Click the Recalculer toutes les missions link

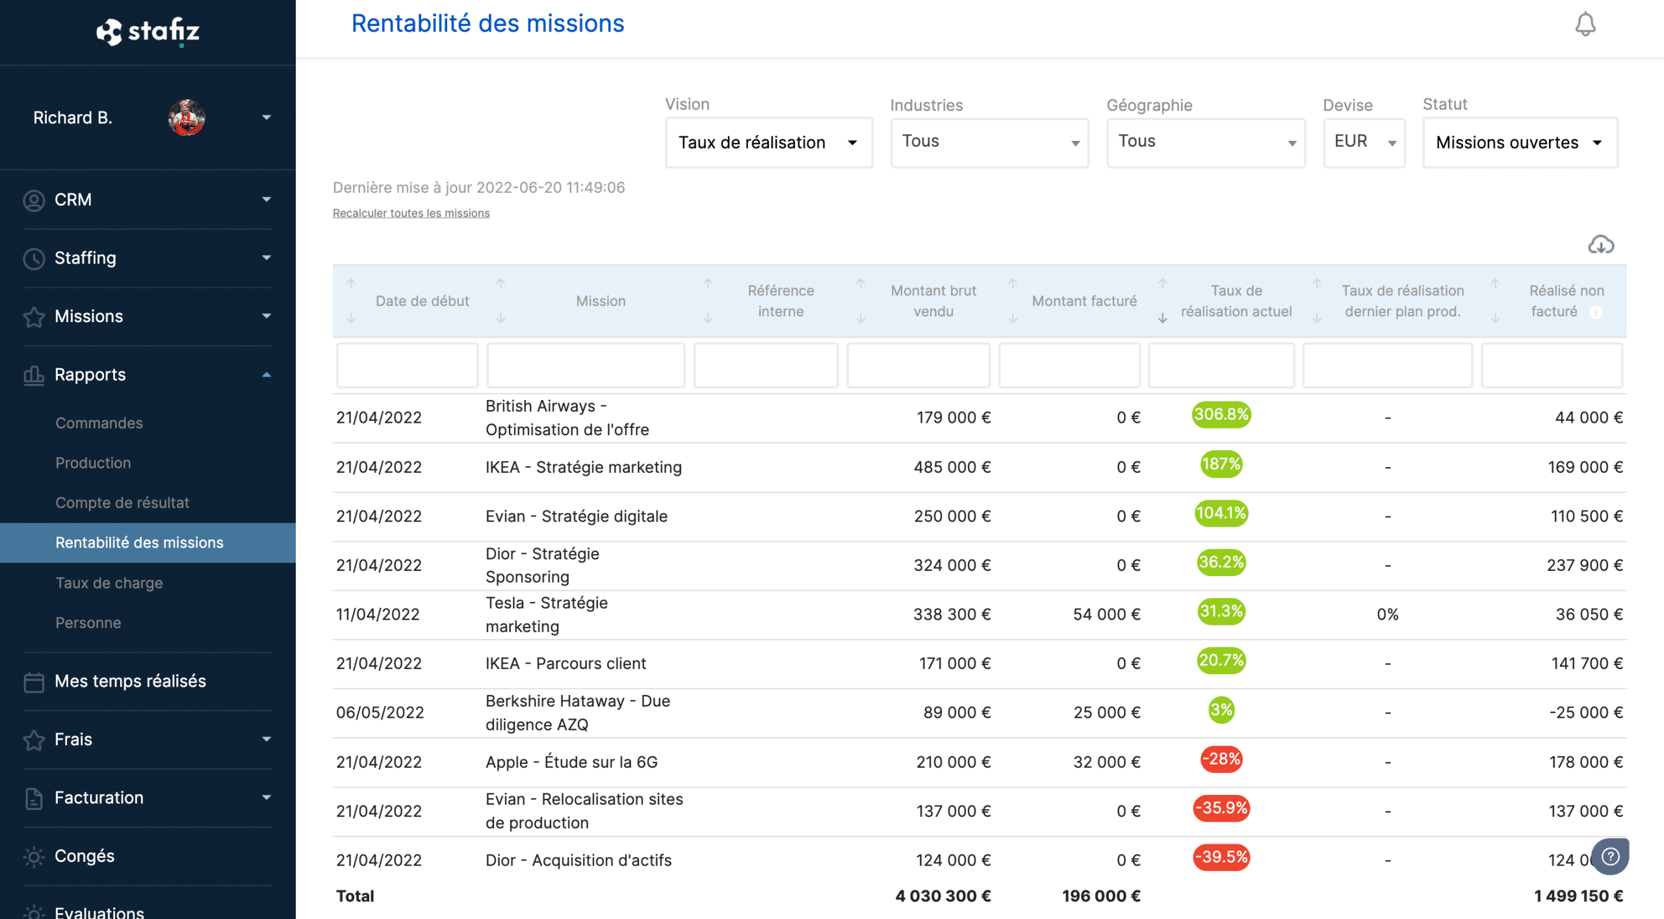pos(411,213)
